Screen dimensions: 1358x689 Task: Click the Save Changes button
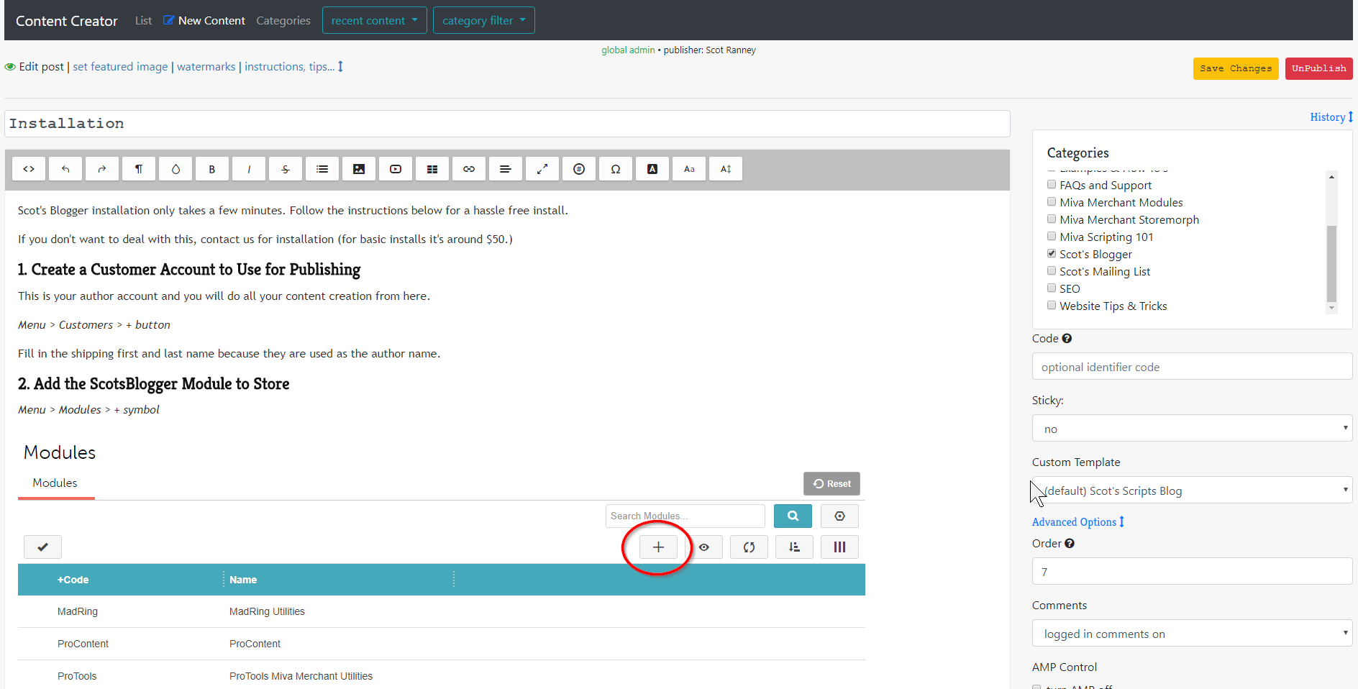(x=1235, y=68)
